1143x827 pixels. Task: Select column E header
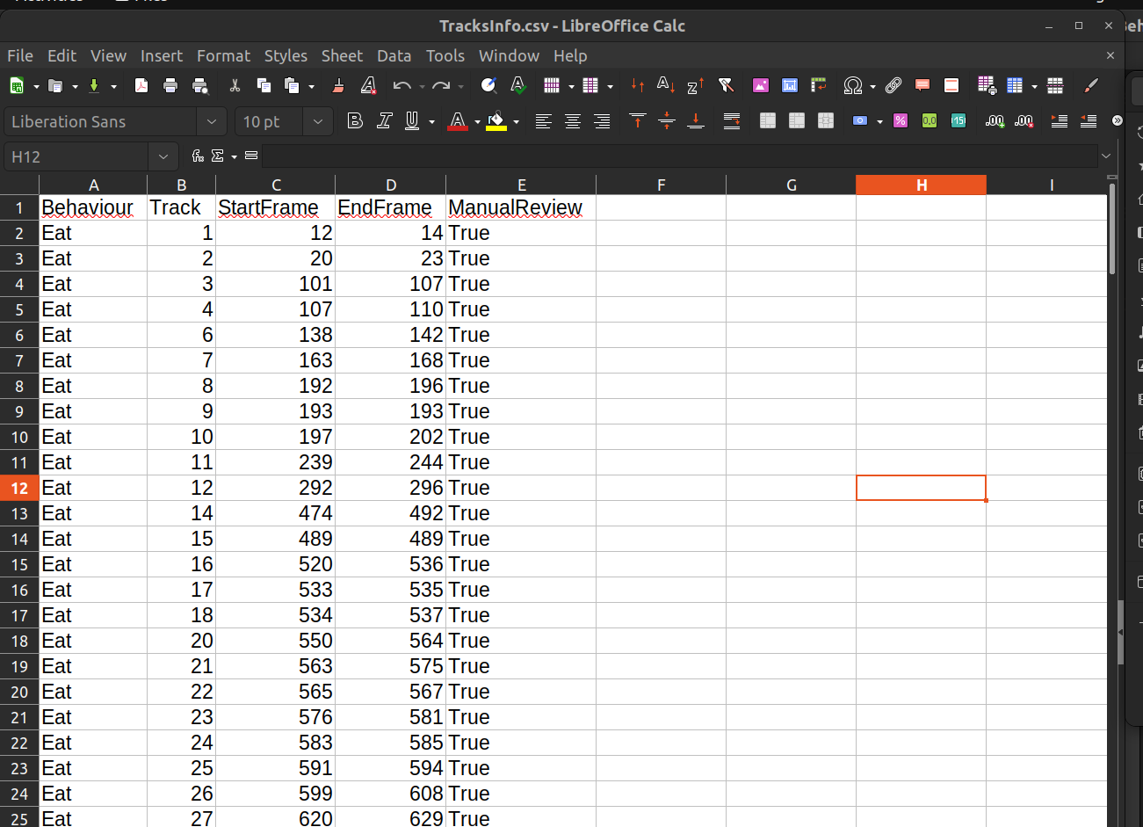(521, 185)
